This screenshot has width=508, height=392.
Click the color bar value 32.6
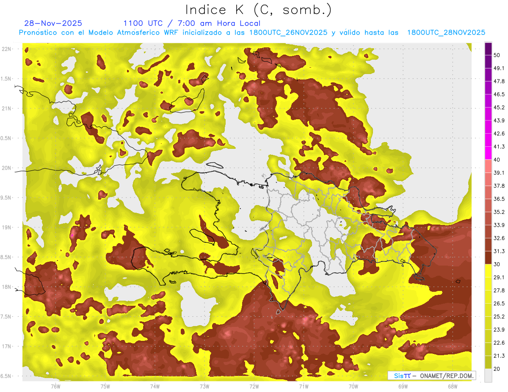(499, 238)
